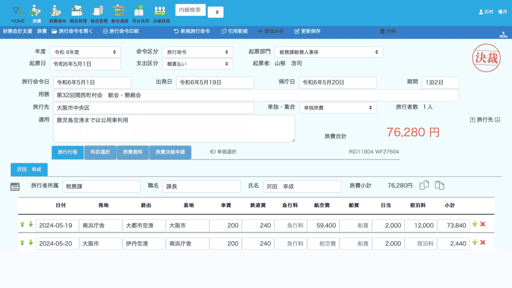Viewport: 512px width, 288px height.
Task: Switch to the 科目選択 tab
Action: (100, 152)
